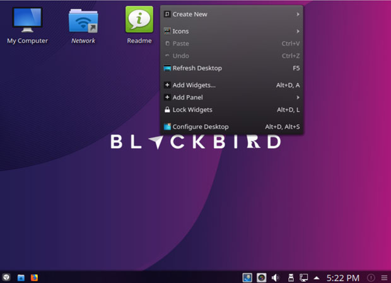
Task: Click the Create New submenu arrow
Action: [x=298, y=14]
